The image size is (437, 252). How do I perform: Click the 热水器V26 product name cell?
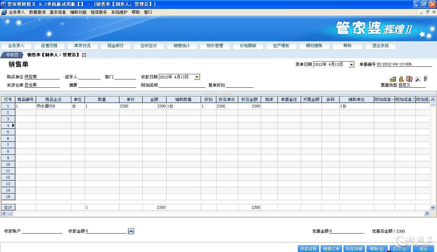(54, 106)
